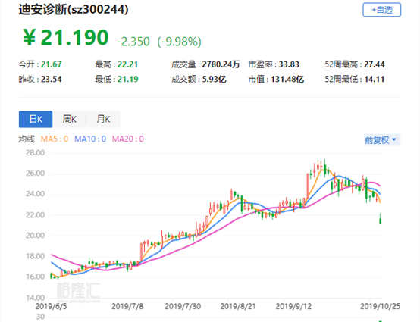Select the 2019/7/8 date axis label

127,306
